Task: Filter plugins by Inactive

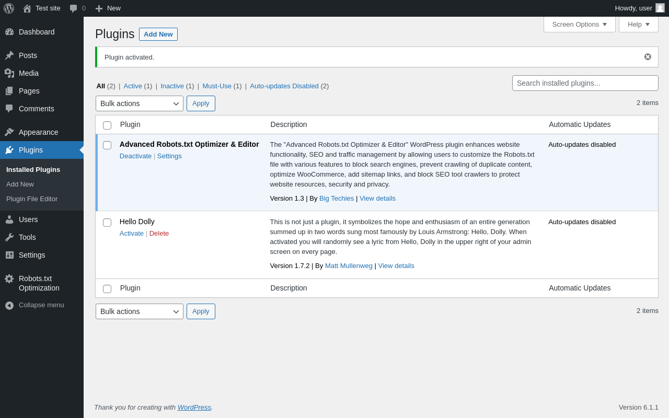Action: point(172,86)
